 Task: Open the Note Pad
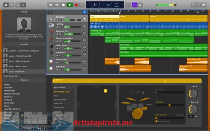(194, 5)
